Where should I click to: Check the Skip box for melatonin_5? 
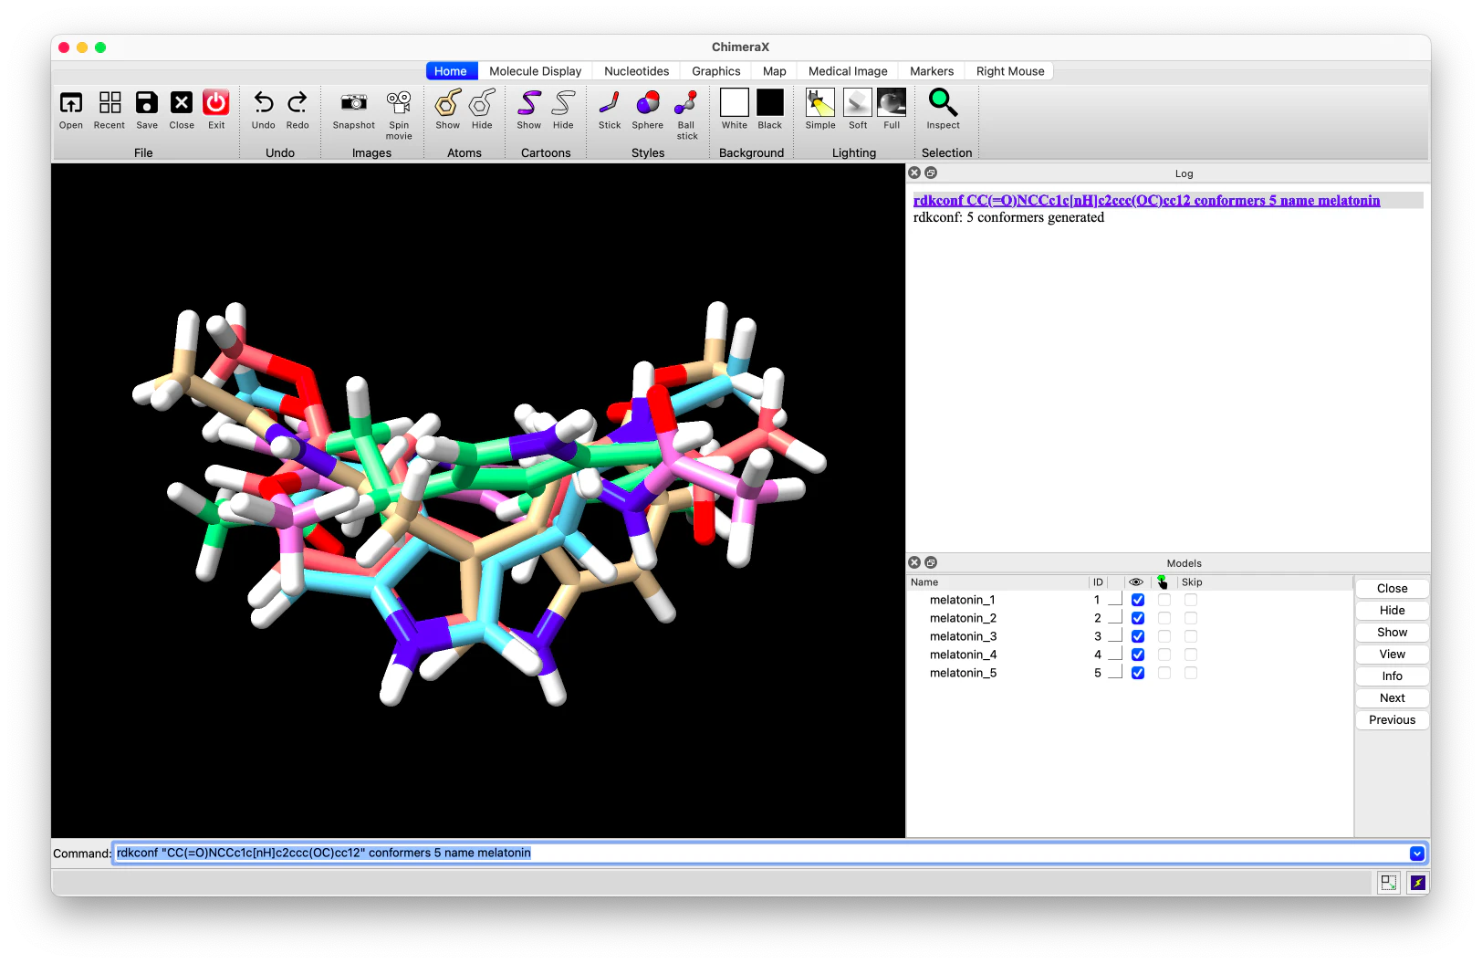(x=1191, y=673)
